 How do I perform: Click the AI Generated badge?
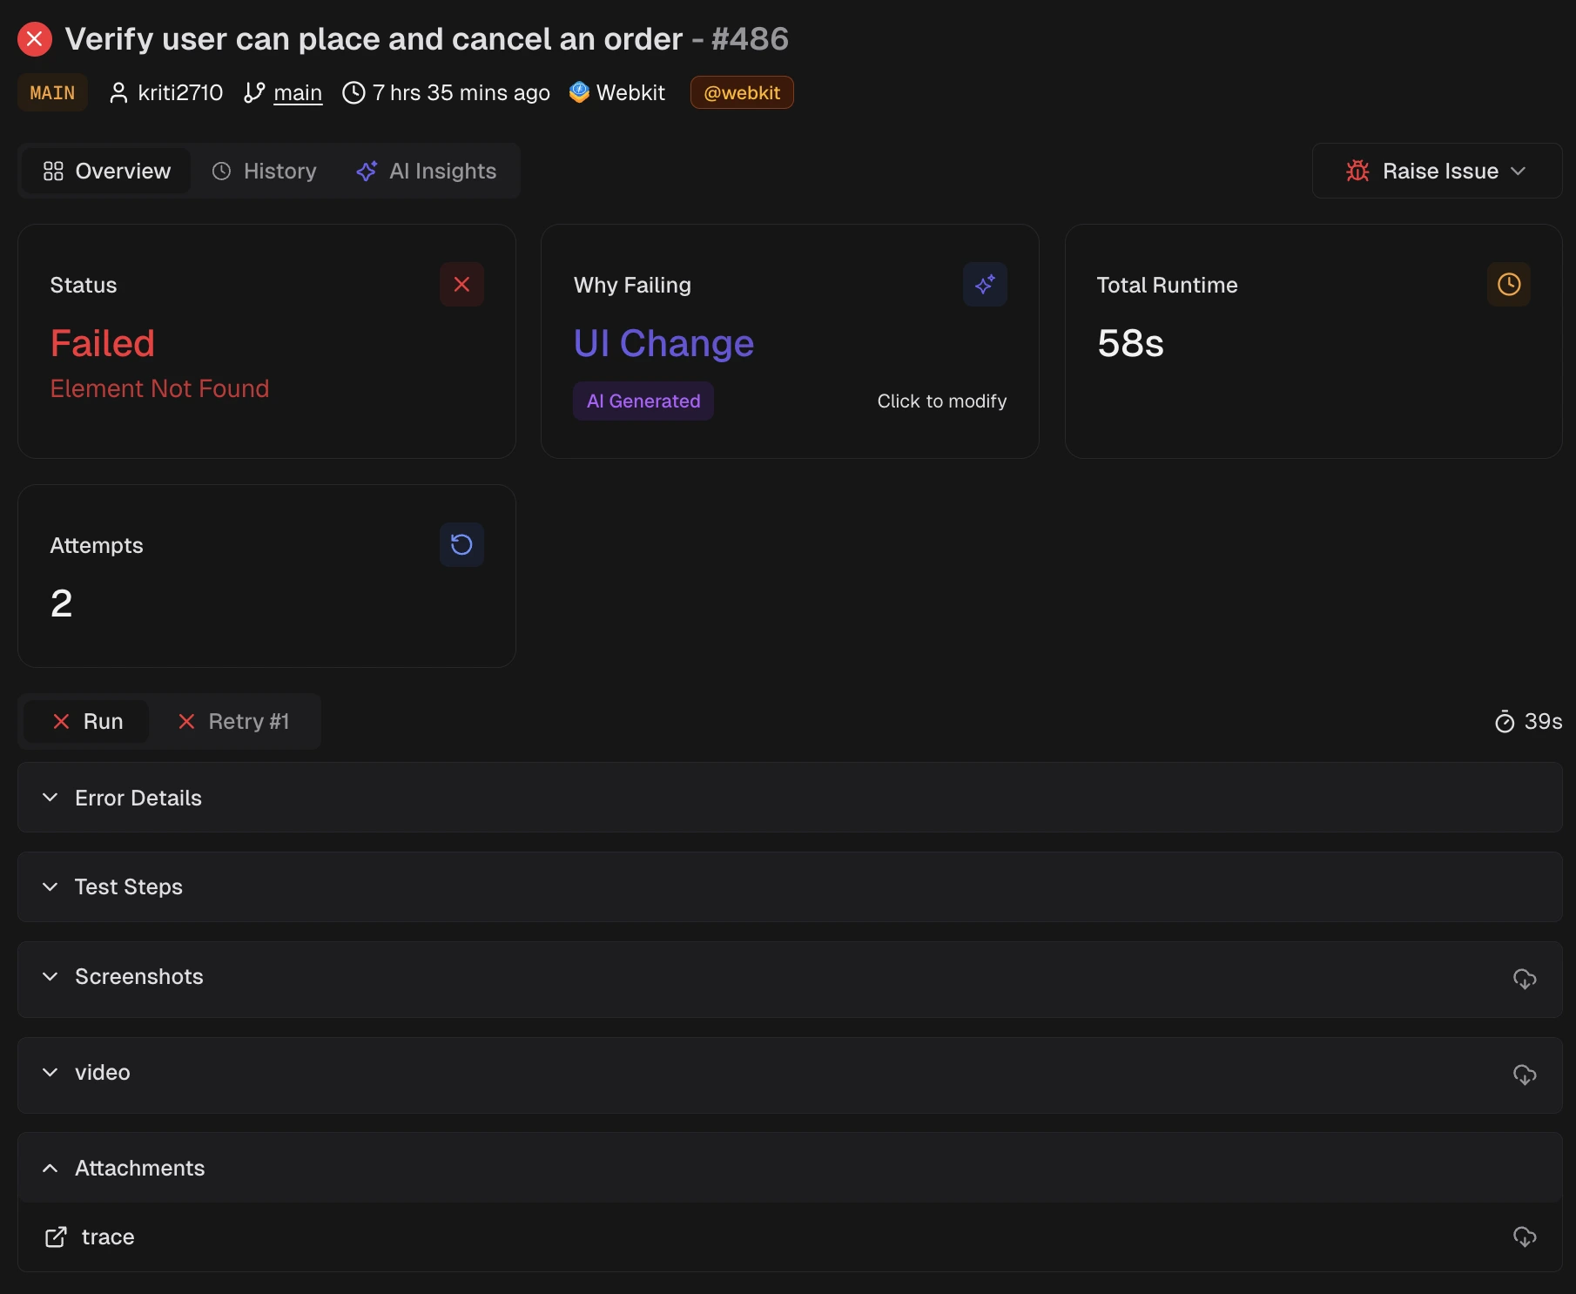coord(643,401)
